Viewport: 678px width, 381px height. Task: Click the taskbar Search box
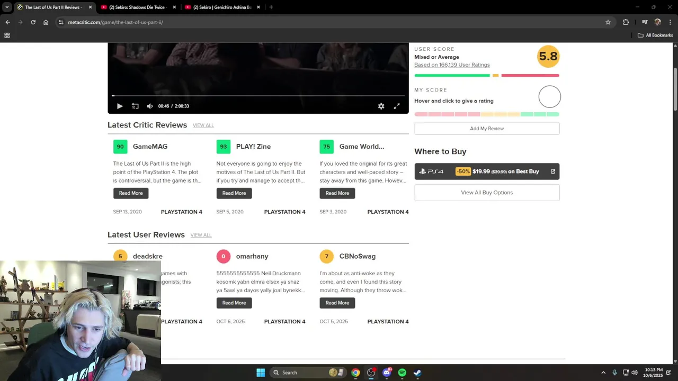tap(309, 373)
